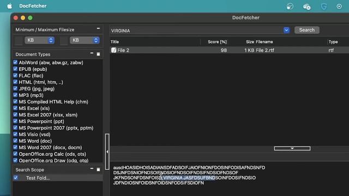Screen dimensions: 349x196
Task: Click the Search button
Action: click(306, 30)
